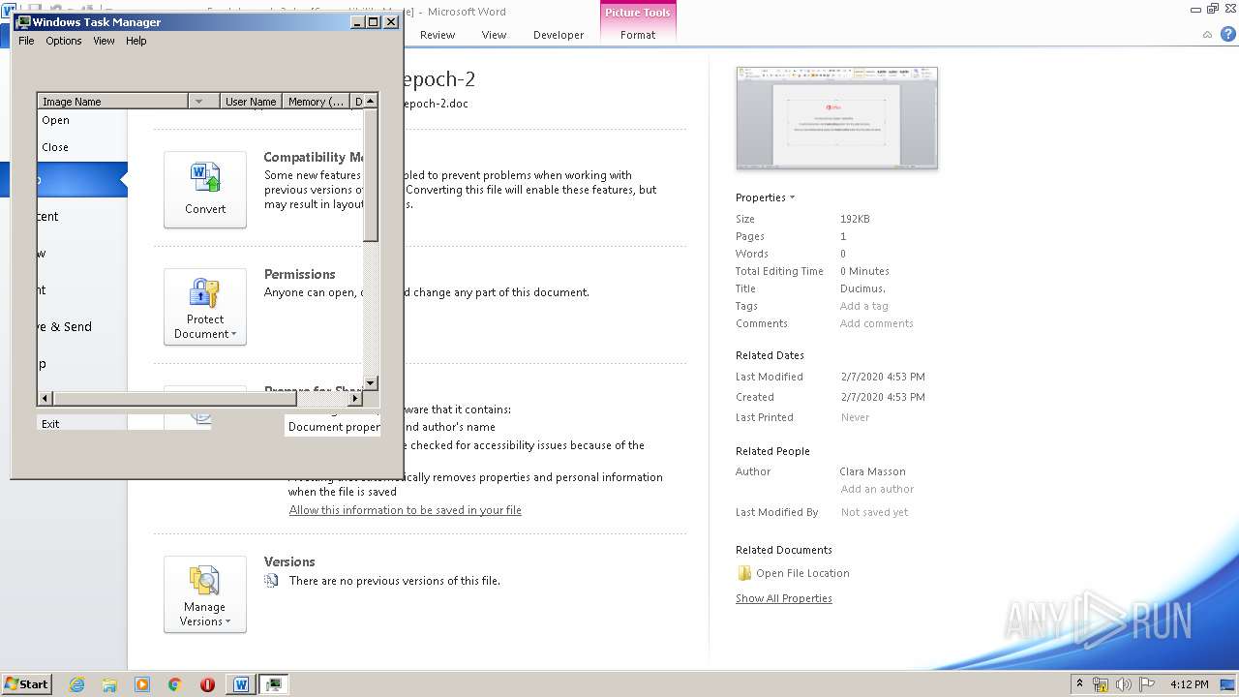Click the Title value 'Ducimus.'
Viewport: 1239px width, 697px height.
pyautogui.click(x=862, y=288)
